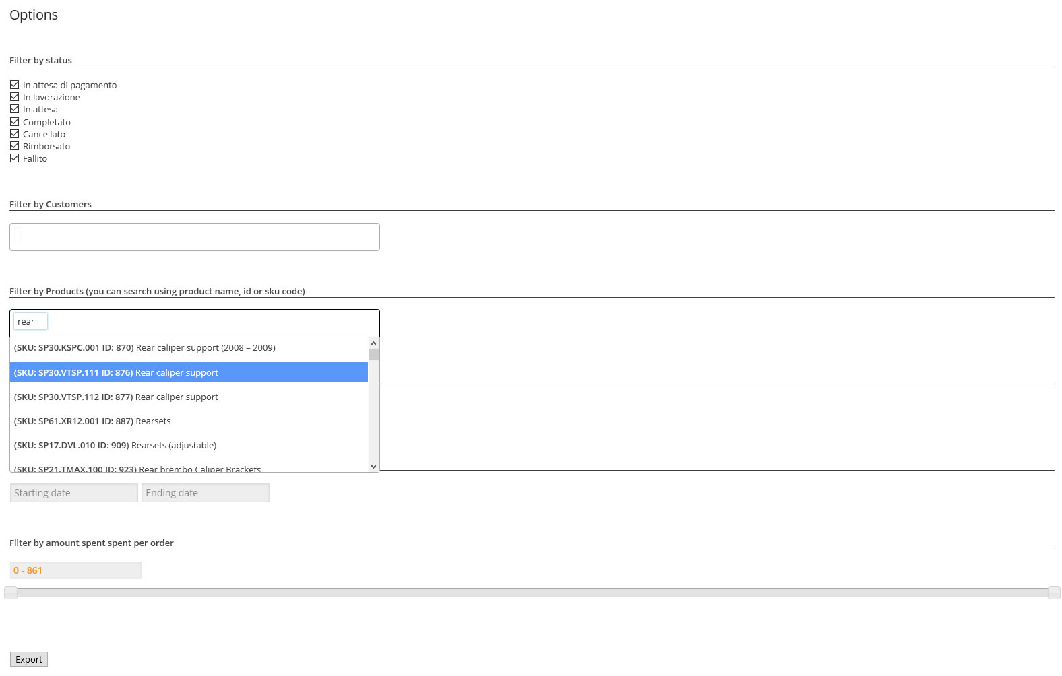Toggle the Cancellato checkbox
The height and width of the screenshot is (676, 1062).
point(14,134)
